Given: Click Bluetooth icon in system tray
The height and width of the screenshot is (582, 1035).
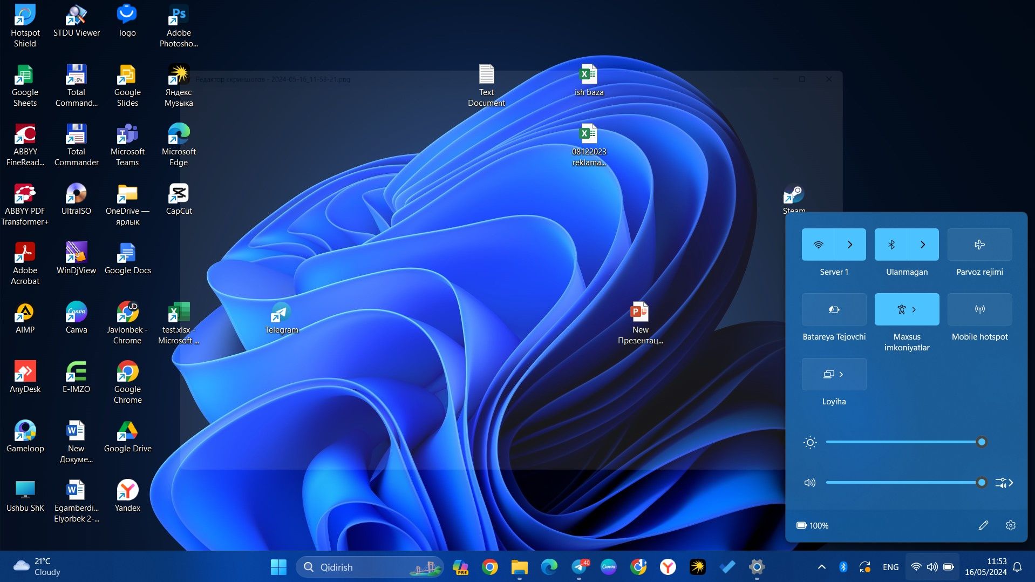Looking at the screenshot, I should pos(843,567).
